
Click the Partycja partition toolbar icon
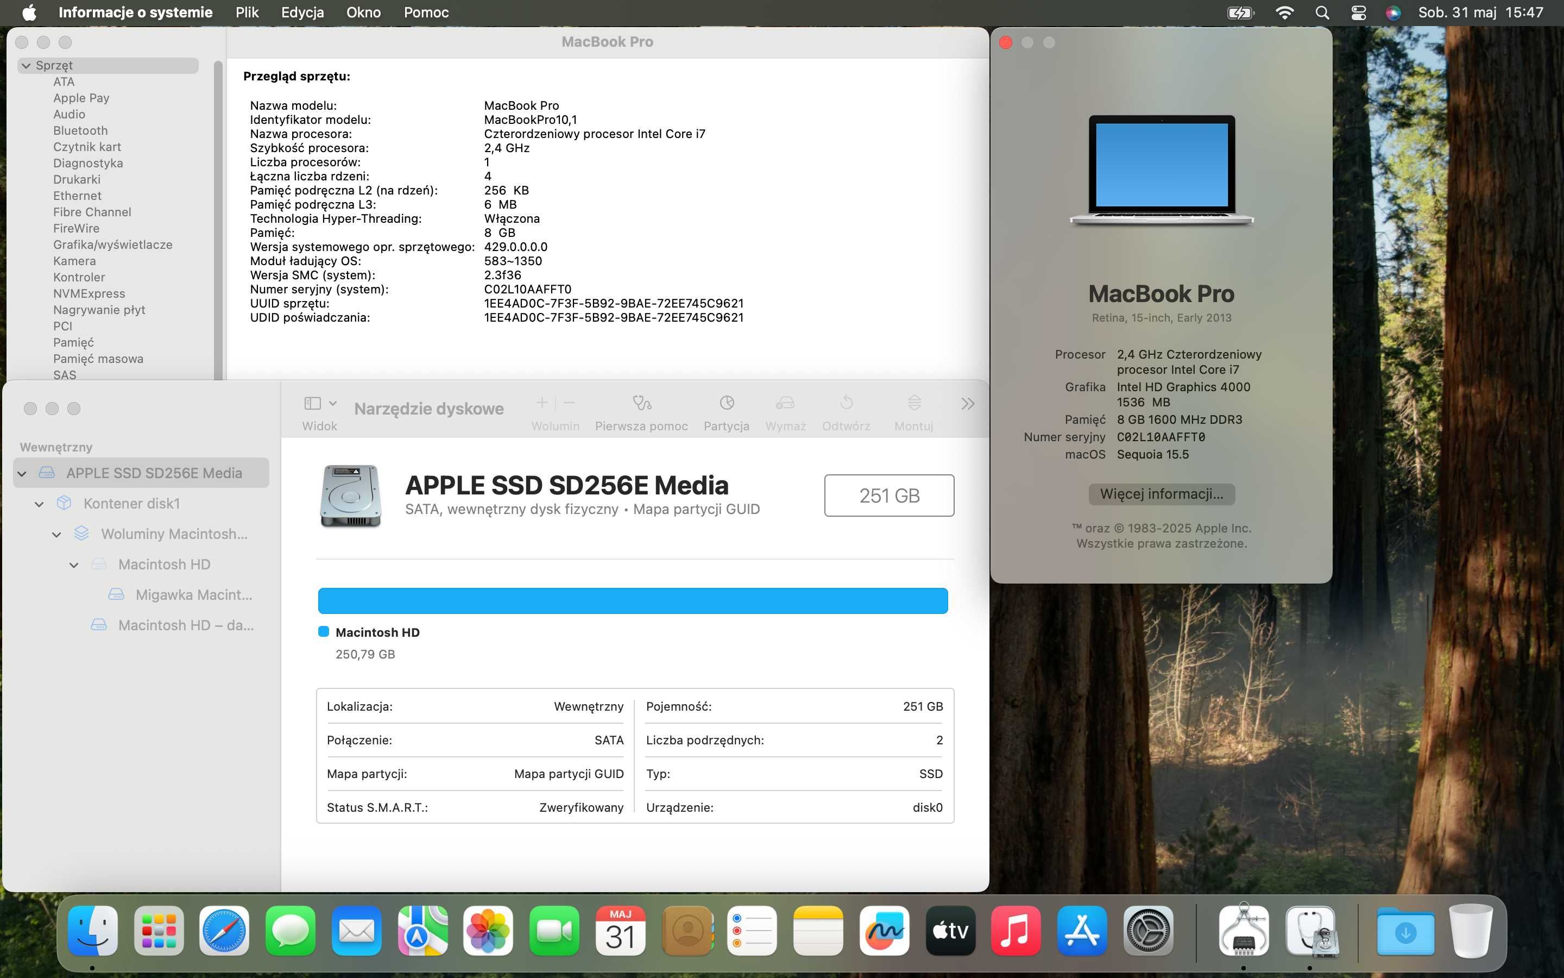(x=727, y=404)
